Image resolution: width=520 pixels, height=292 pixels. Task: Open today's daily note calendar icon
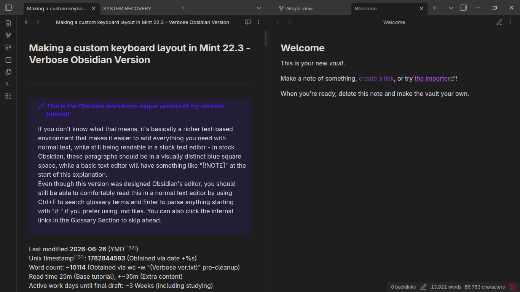(8, 60)
